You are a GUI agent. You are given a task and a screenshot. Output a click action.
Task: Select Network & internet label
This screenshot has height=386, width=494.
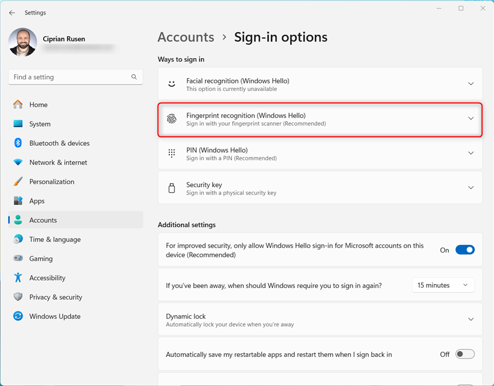point(58,162)
